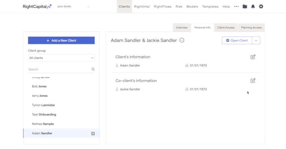Go to the Planning Access tab
286x149 pixels.
click(251, 27)
